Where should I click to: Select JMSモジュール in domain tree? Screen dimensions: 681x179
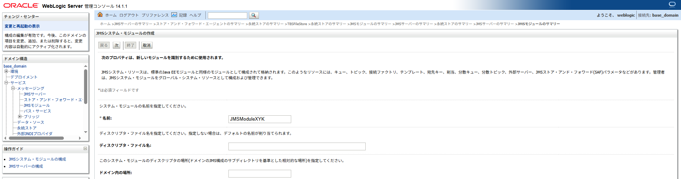point(37,105)
